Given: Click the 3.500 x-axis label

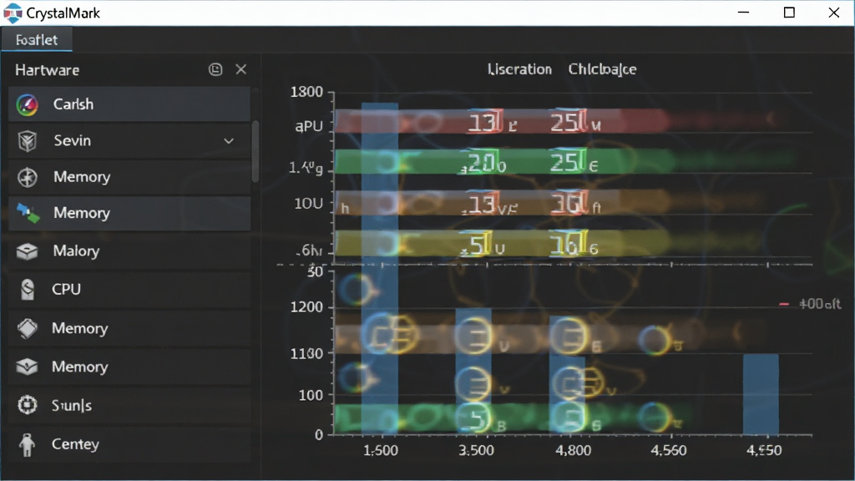Looking at the screenshot, I should (476, 450).
